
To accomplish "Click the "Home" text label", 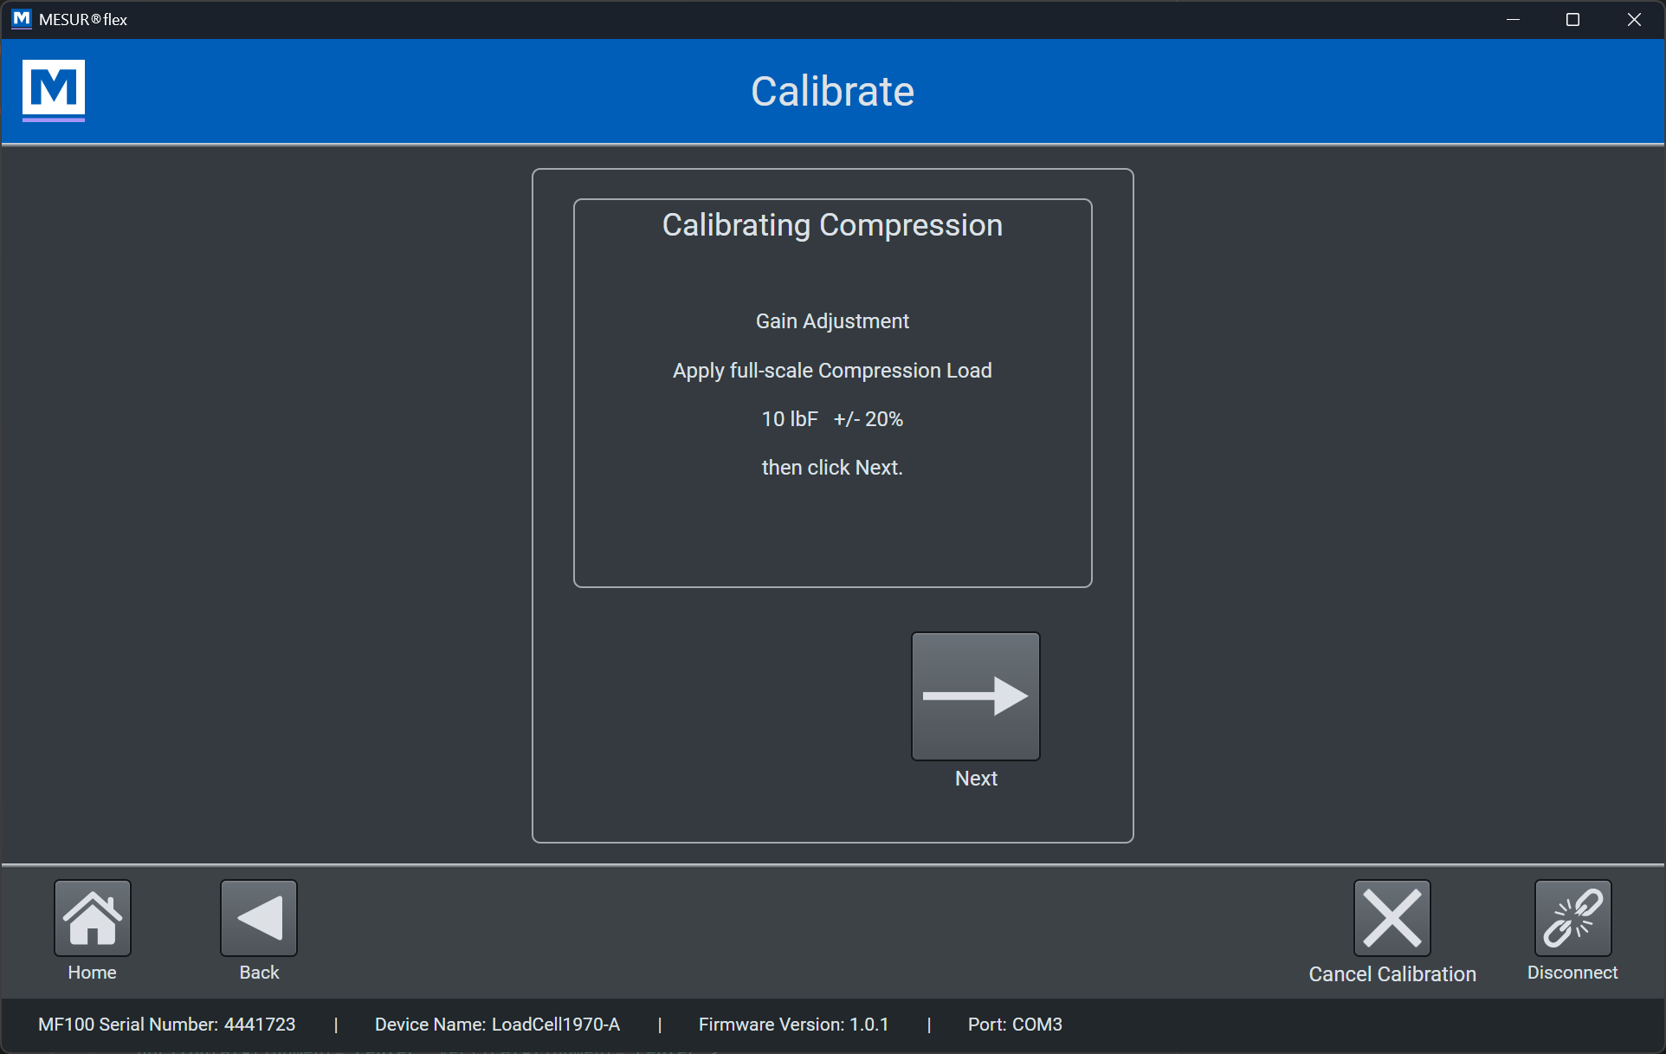I will tap(92, 973).
